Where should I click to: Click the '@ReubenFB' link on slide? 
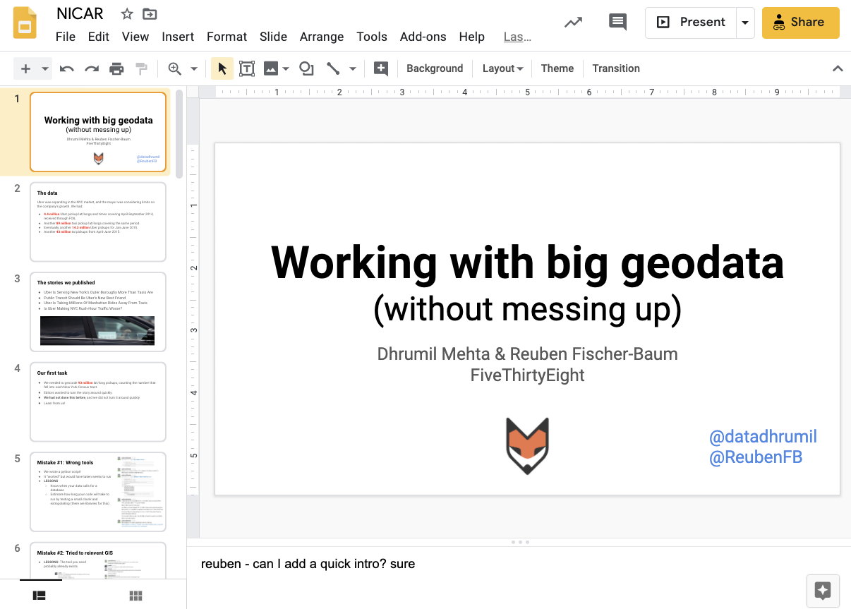tap(755, 457)
